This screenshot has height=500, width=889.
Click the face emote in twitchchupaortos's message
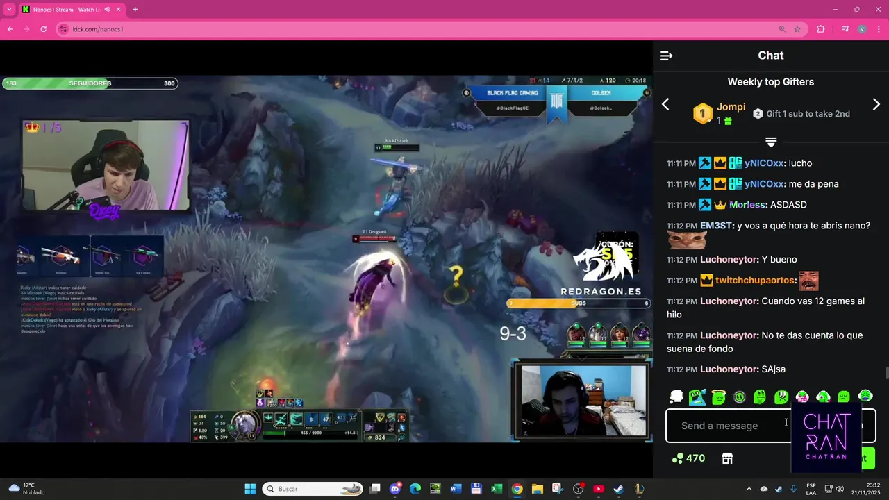(808, 281)
